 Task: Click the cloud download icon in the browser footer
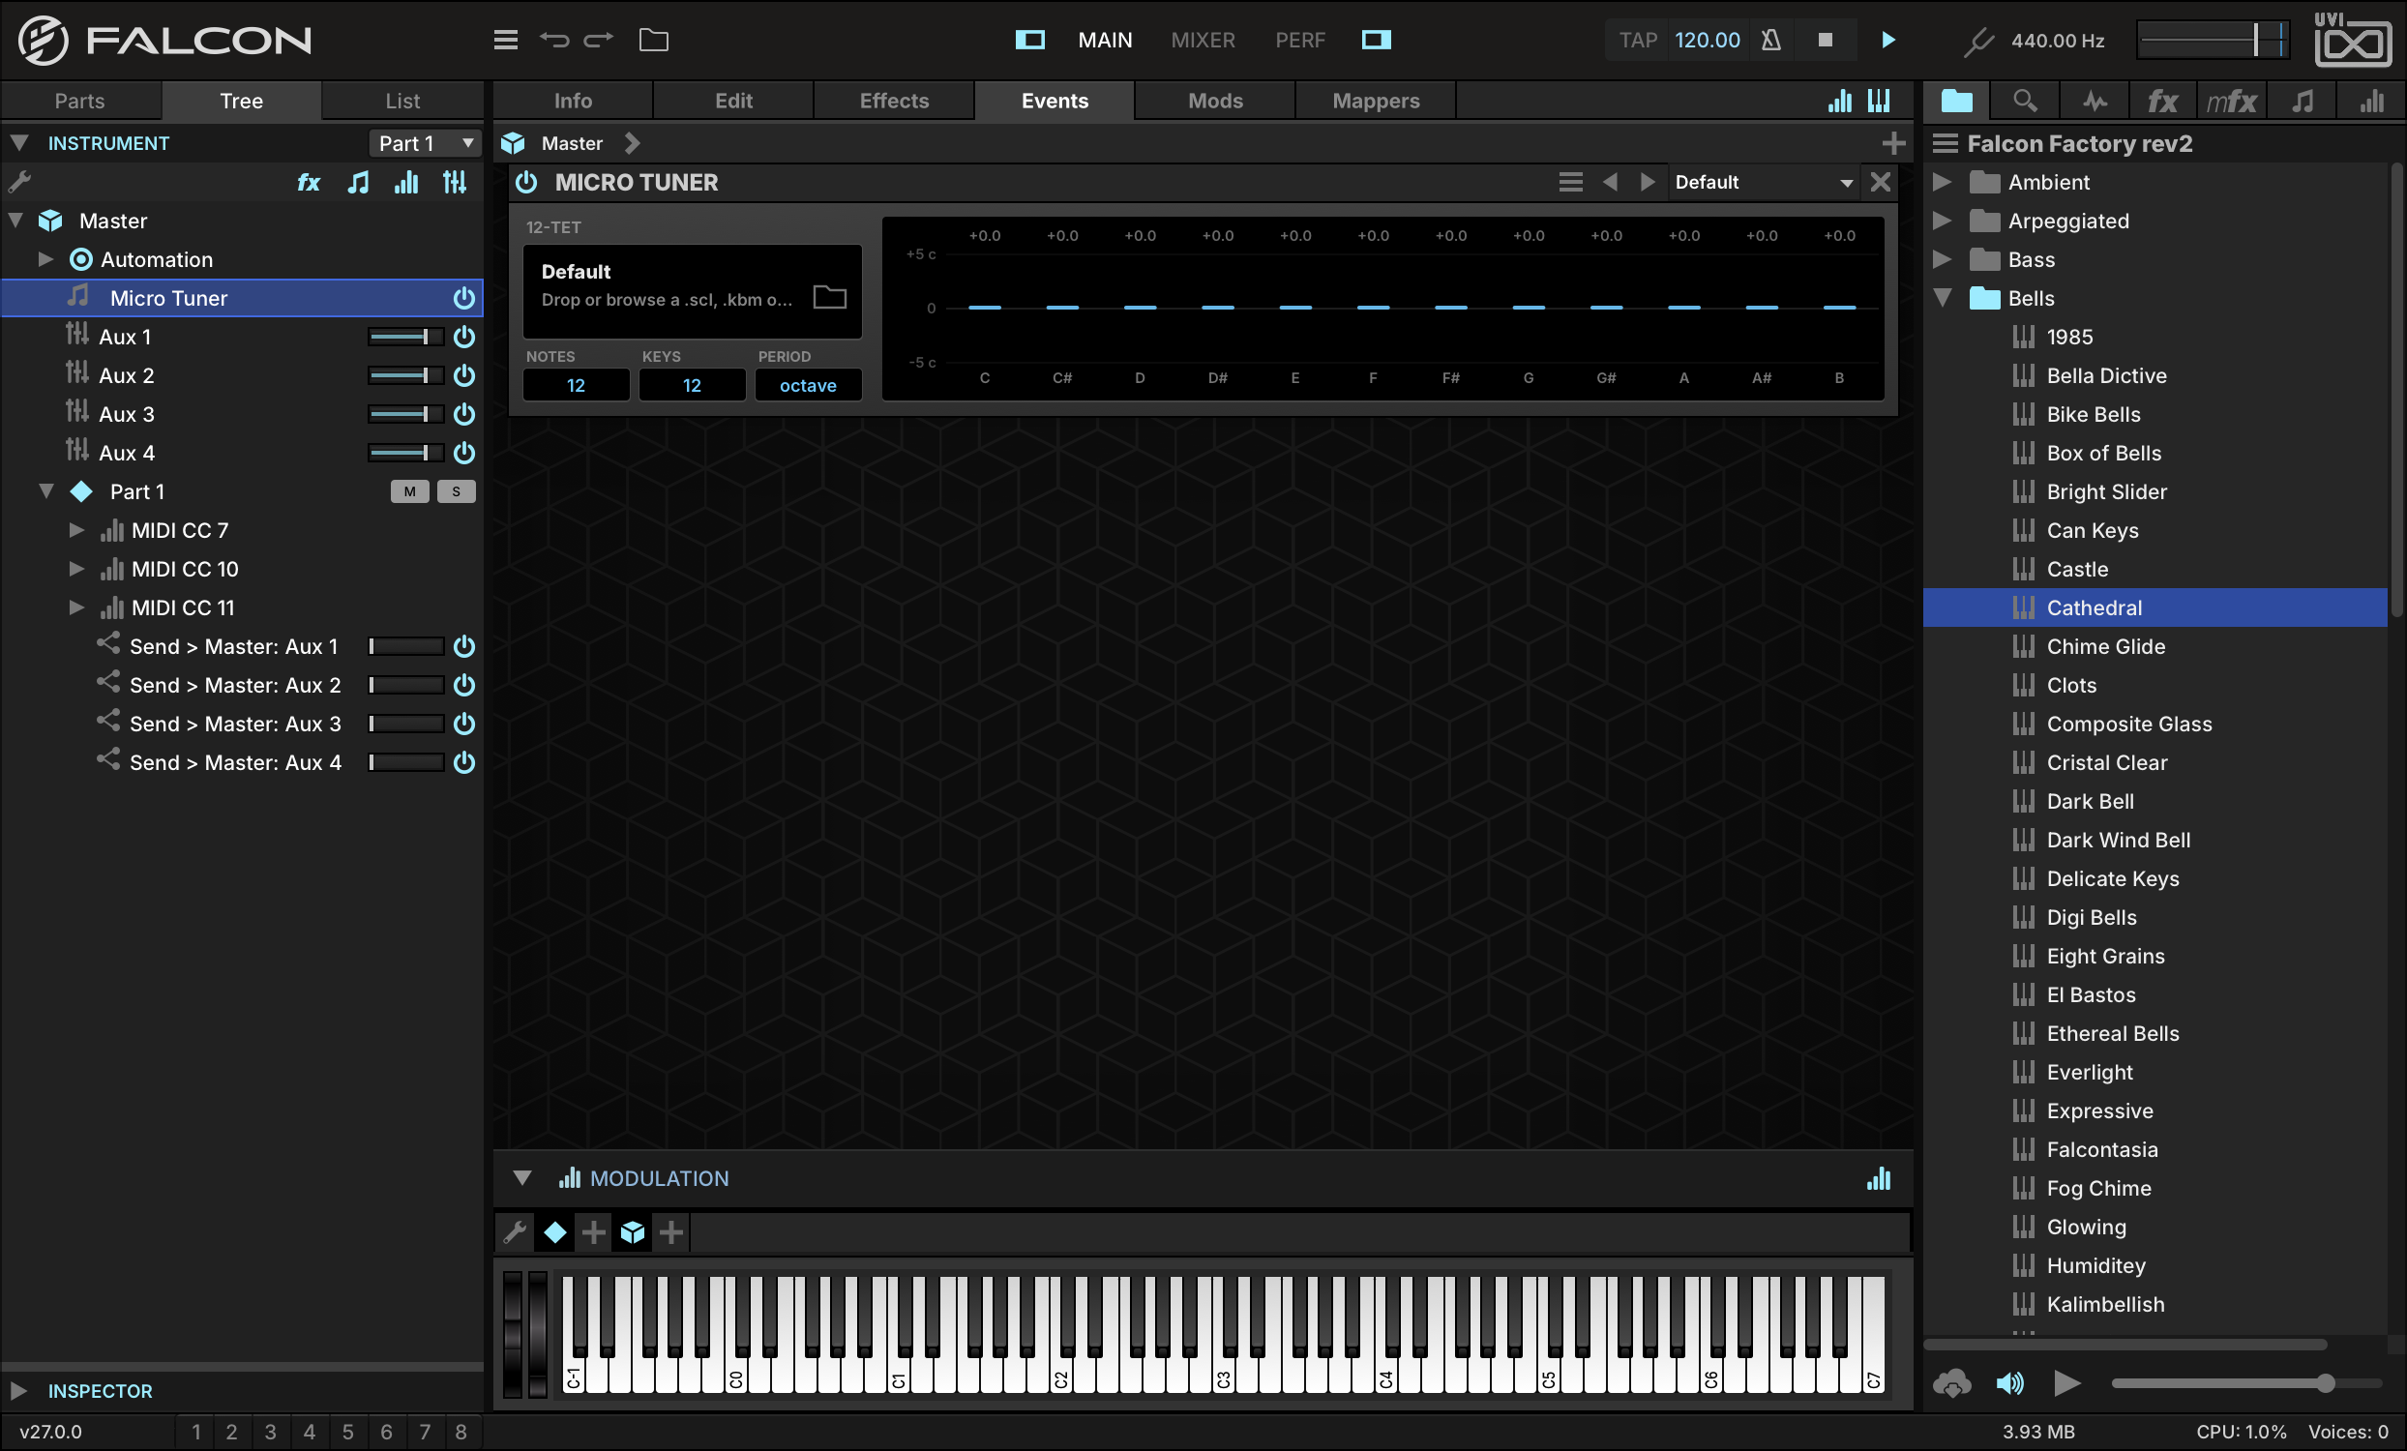point(1951,1382)
